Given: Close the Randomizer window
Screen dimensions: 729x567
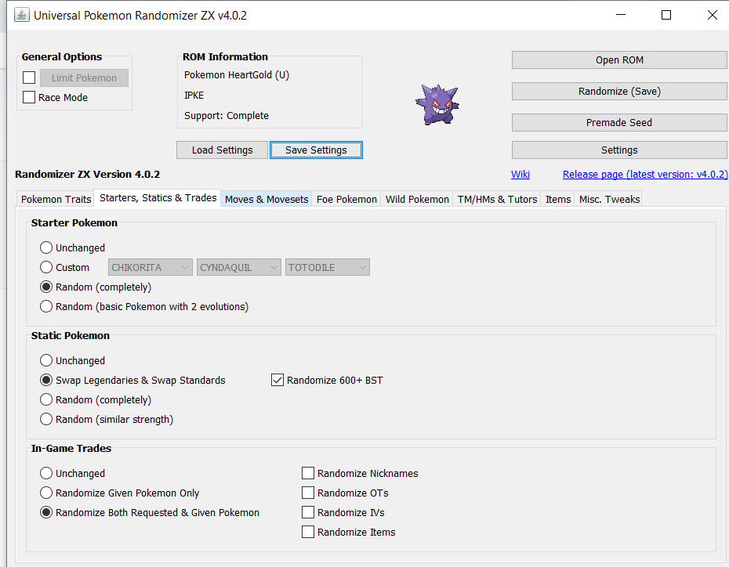Looking at the screenshot, I should click(x=712, y=15).
